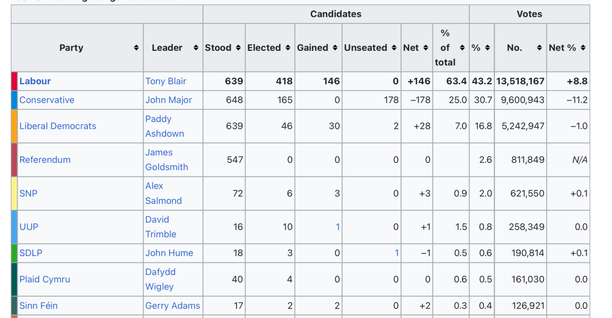Sort table by Party column arrows
The image size is (612, 318).
click(x=136, y=48)
